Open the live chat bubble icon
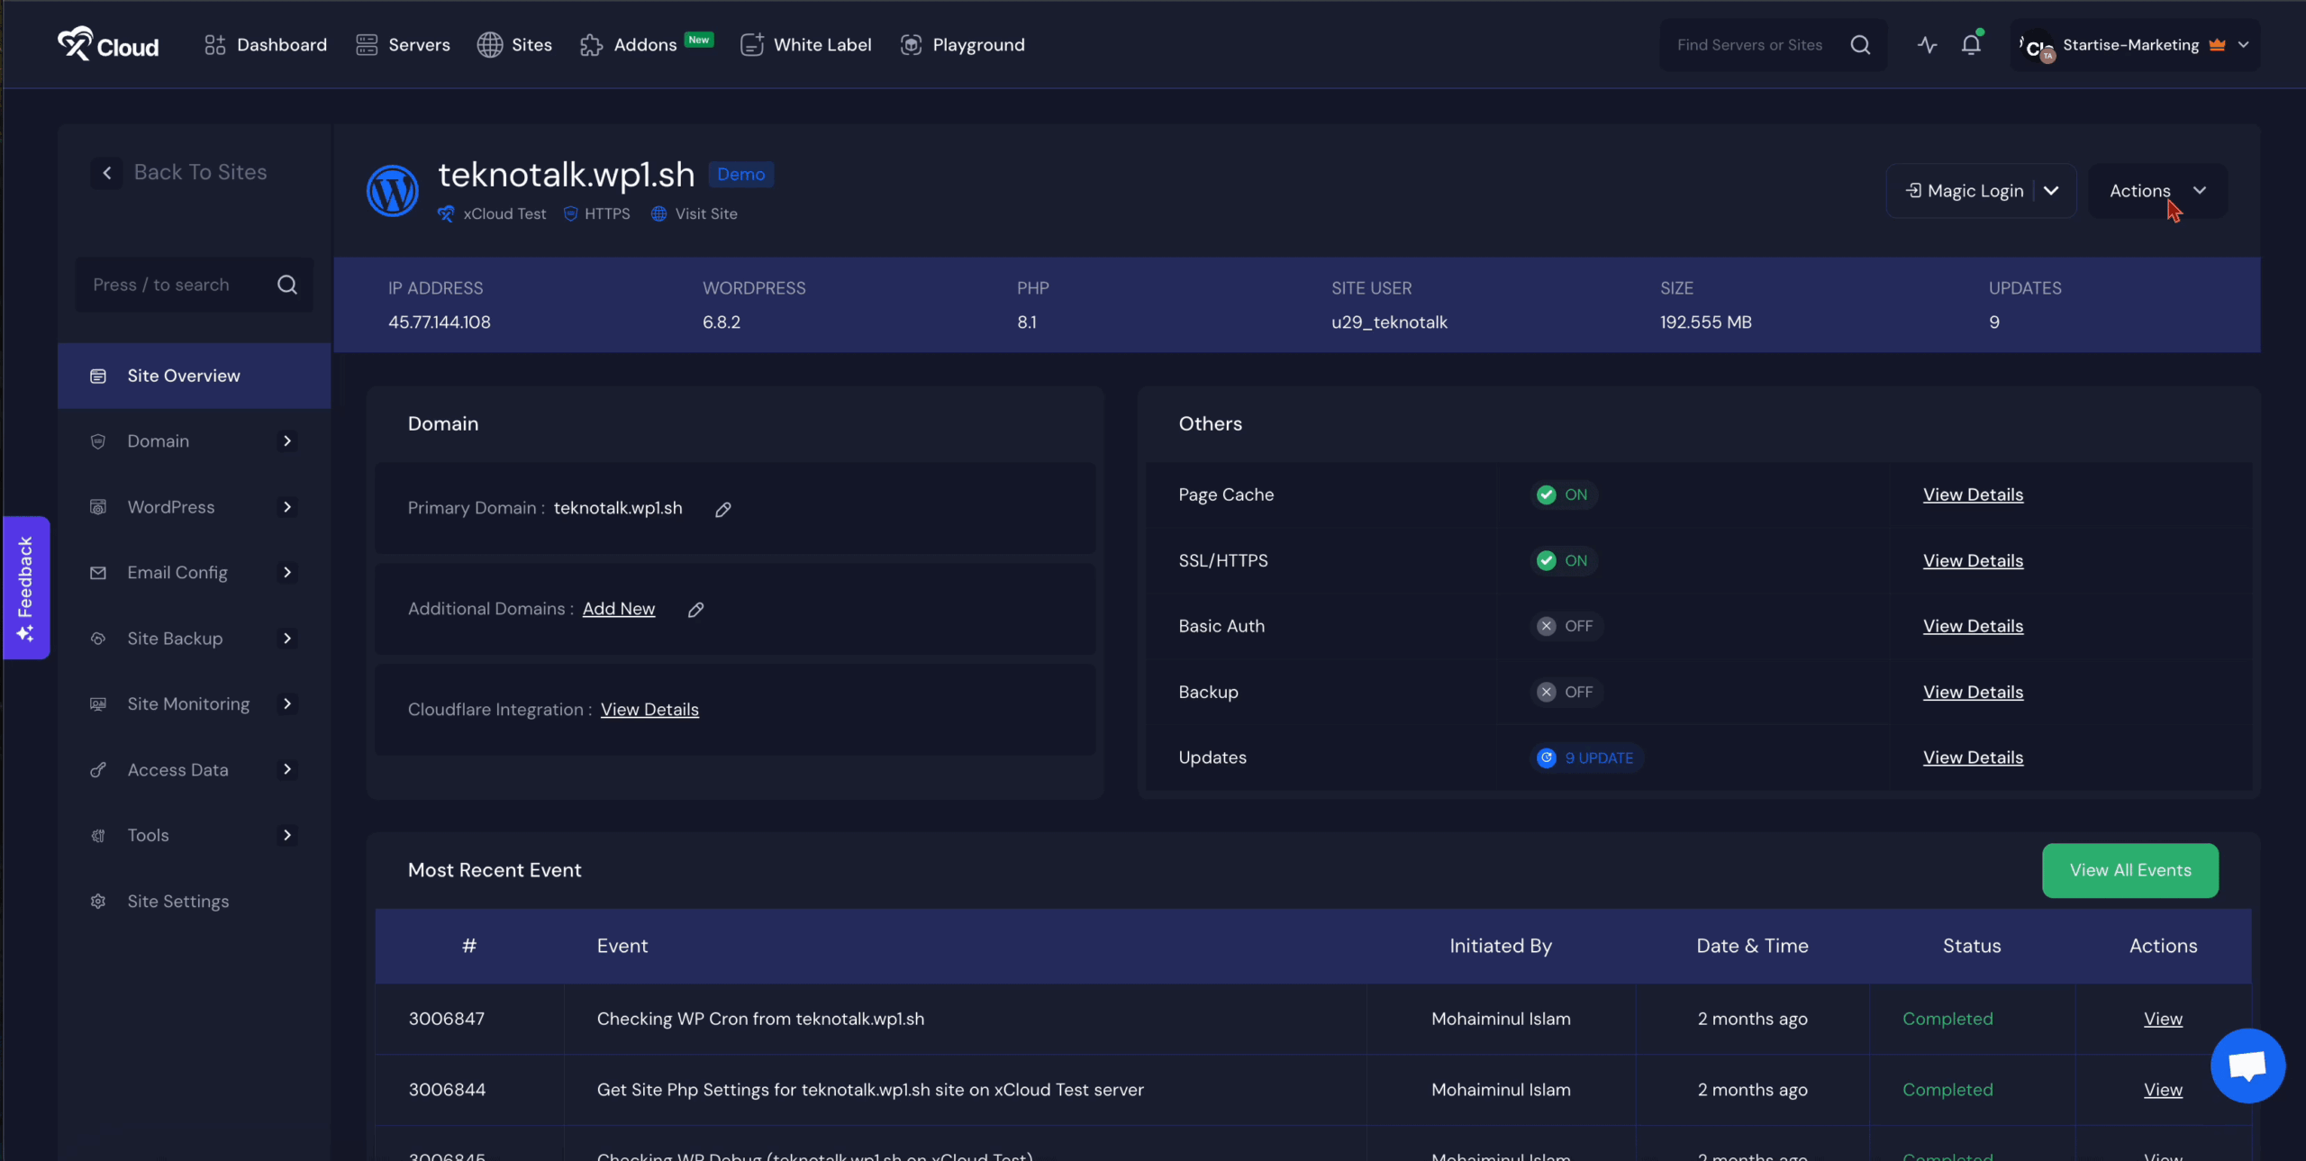 pyautogui.click(x=2247, y=1066)
